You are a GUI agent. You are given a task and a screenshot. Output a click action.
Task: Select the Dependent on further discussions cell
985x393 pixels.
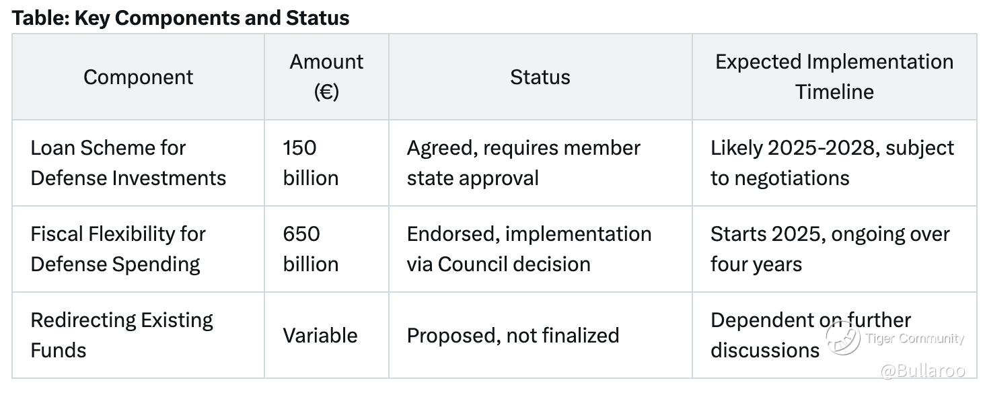(x=767, y=335)
